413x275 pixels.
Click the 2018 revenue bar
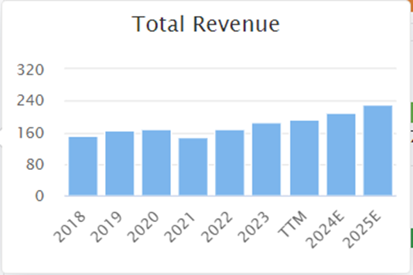point(83,166)
